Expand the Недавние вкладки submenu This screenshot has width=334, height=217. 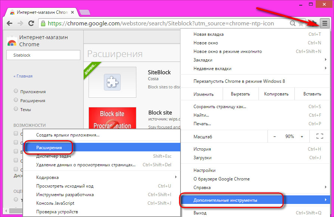[x=255, y=69]
